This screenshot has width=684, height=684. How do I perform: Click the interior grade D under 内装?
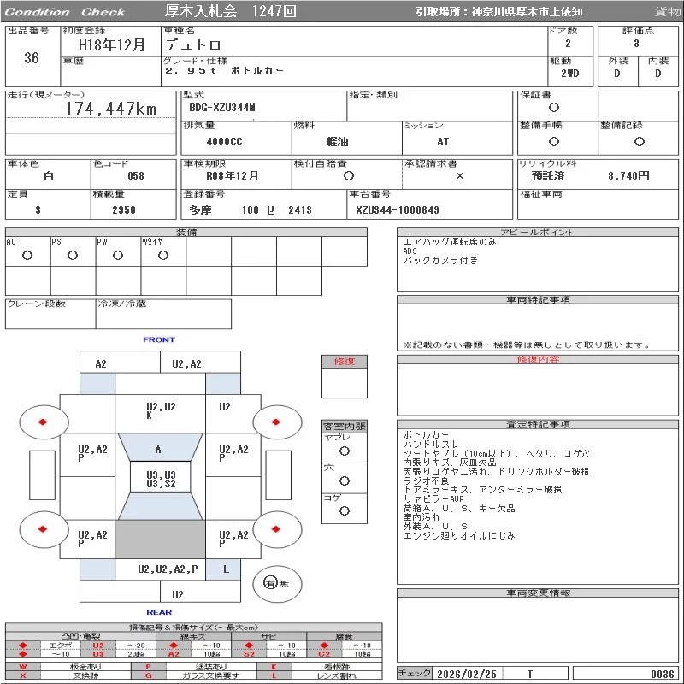point(657,74)
